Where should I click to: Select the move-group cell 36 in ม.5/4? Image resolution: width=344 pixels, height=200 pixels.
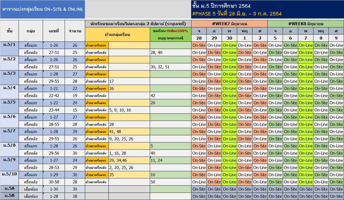(129, 89)
